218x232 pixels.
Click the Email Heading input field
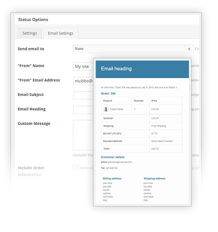[x=83, y=110]
